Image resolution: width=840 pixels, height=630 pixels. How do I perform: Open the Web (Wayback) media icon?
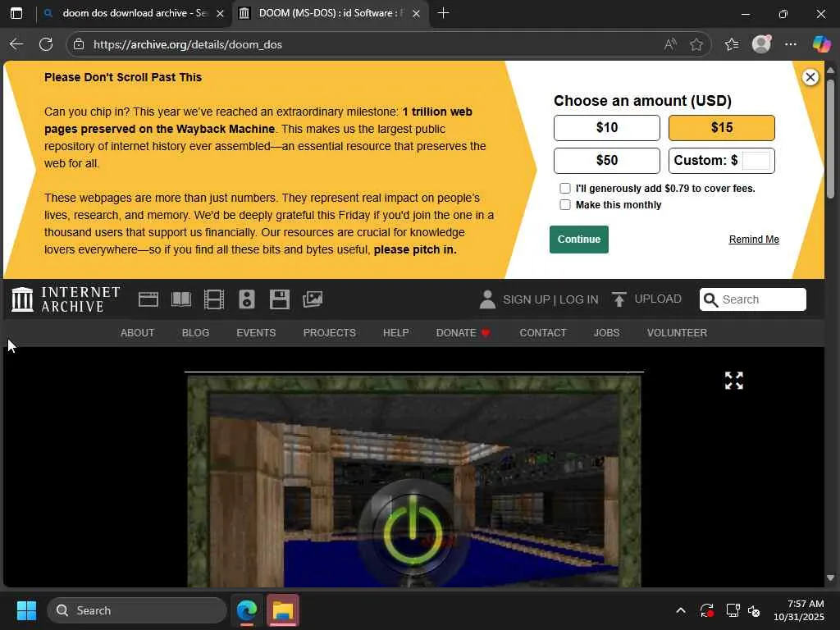pos(148,299)
